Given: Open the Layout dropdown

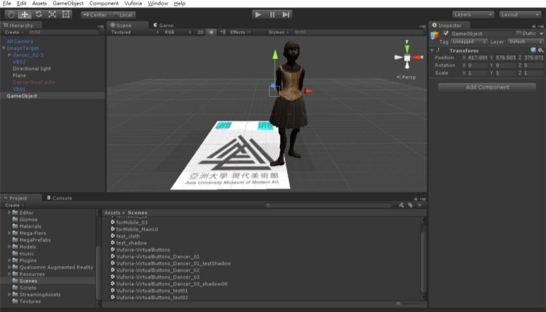Looking at the screenshot, I should [520, 15].
